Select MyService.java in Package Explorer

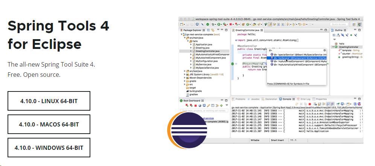(203, 65)
